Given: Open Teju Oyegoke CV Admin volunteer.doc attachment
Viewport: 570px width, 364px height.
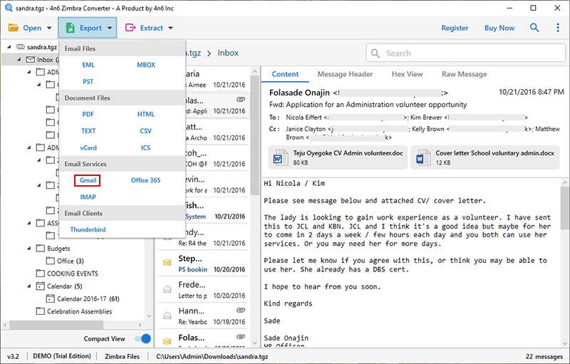Looking at the screenshot, I should (338, 157).
